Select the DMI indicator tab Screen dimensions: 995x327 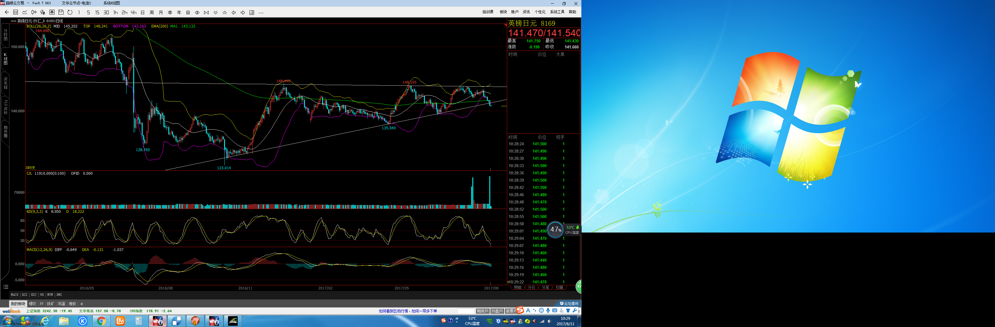pyautogui.click(x=59, y=295)
